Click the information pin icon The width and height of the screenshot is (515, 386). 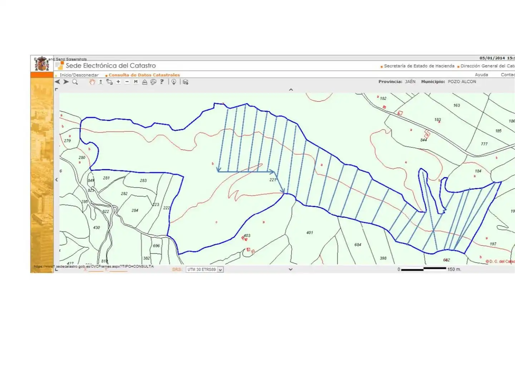174,82
